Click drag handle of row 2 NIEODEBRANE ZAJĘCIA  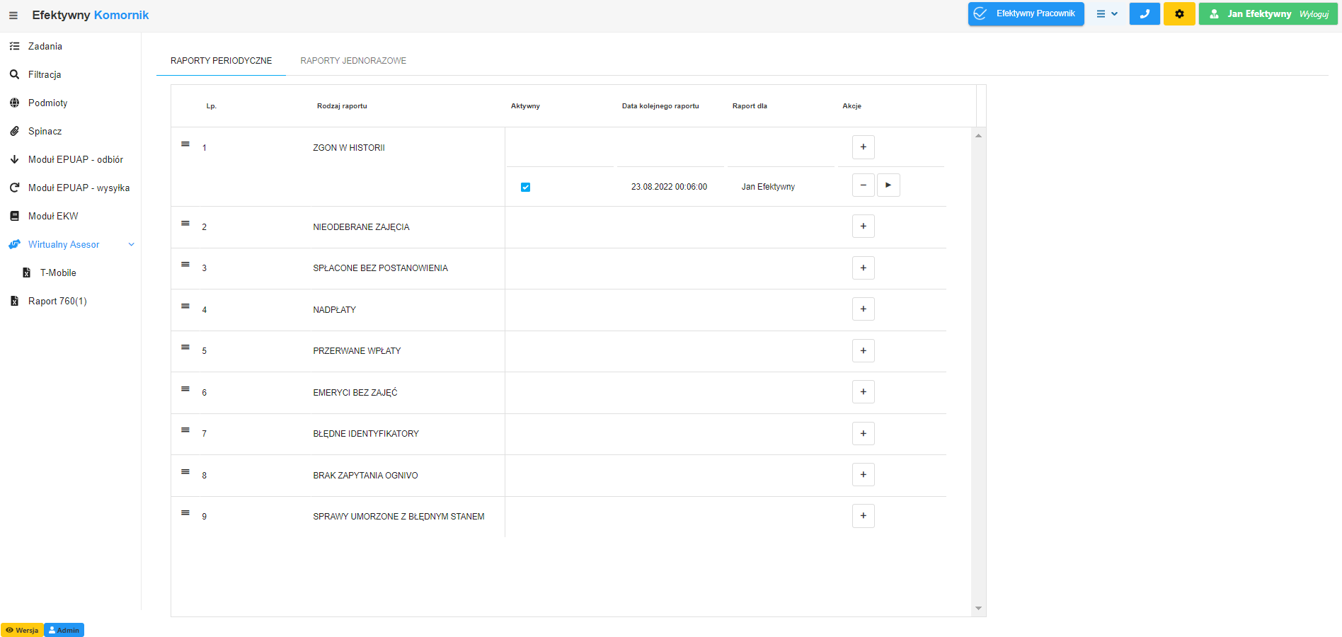tap(185, 223)
